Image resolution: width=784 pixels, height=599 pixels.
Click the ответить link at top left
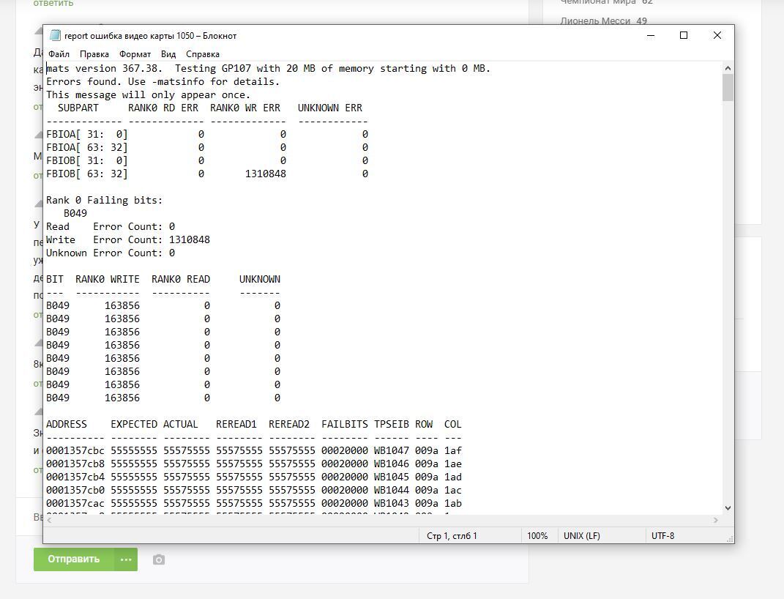pos(53,4)
